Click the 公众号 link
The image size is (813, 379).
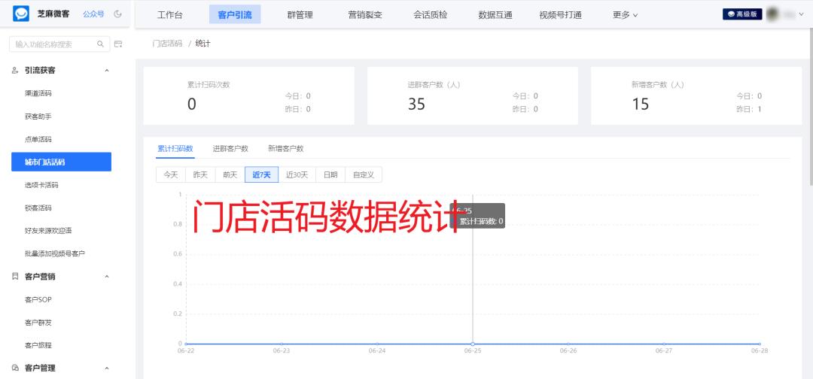point(93,14)
